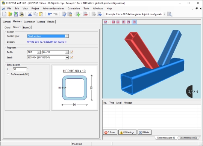Click the Type column header

click(112, 103)
